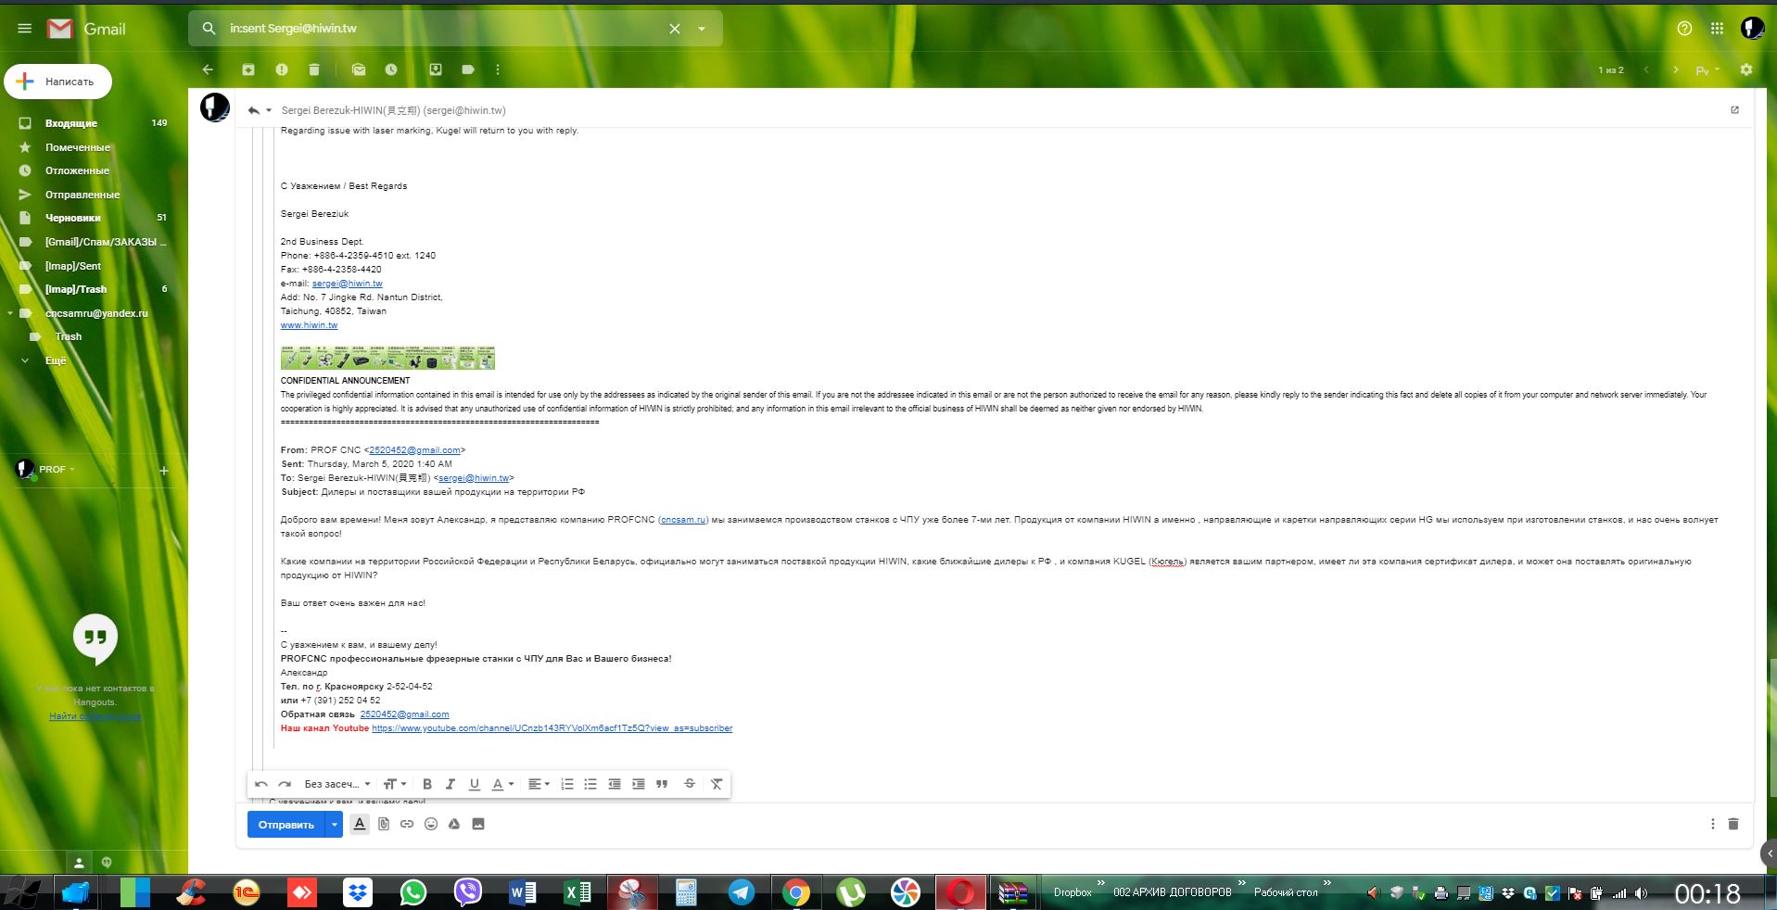Viewport: 1777px width, 910px height.
Task: Expand the Ещё section in sidebar
Action: (56, 360)
